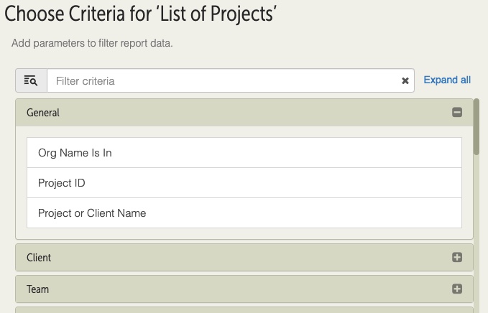Expand Client using its plus icon
This screenshot has height=313, width=488.
point(457,257)
